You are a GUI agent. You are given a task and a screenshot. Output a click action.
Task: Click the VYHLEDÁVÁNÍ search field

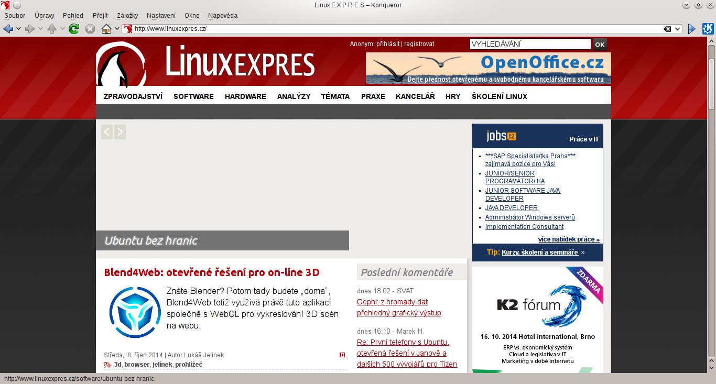coord(530,45)
